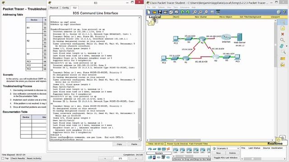Choose the Select tool in right sidebar

click(283, 22)
